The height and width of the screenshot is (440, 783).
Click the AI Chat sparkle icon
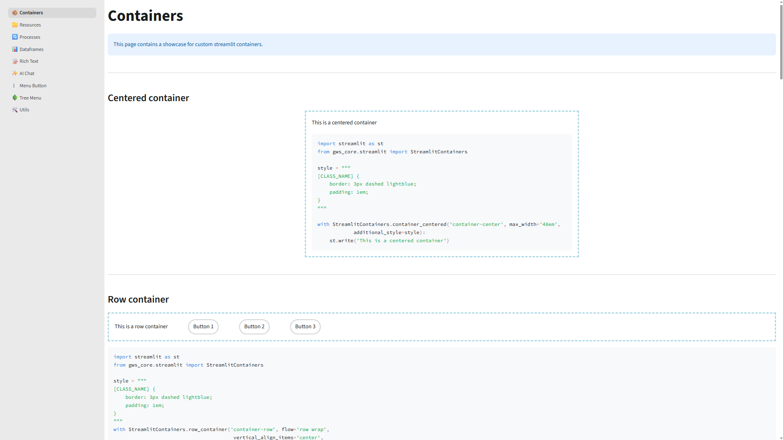click(15, 73)
